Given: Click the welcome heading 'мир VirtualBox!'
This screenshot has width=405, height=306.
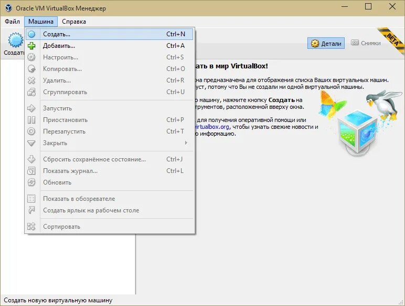Looking at the screenshot, I should click(242, 66).
